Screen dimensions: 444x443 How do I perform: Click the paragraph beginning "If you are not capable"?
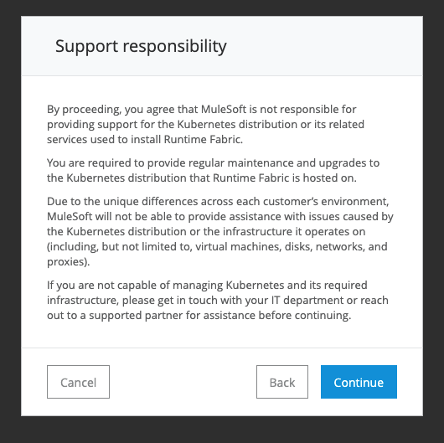pyautogui.click(x=218, y=300)
